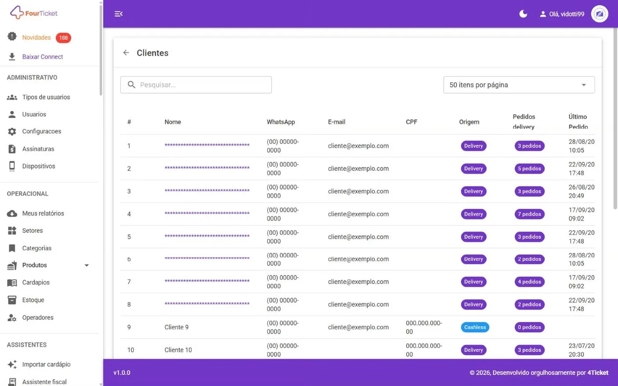618x386 pixels.
Task: Click the 0 pedidos badge in row 9
Action: 529,327
